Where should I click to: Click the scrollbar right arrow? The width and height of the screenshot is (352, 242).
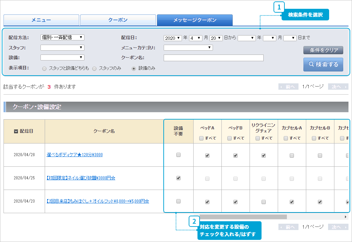click(x=345, y=217)
